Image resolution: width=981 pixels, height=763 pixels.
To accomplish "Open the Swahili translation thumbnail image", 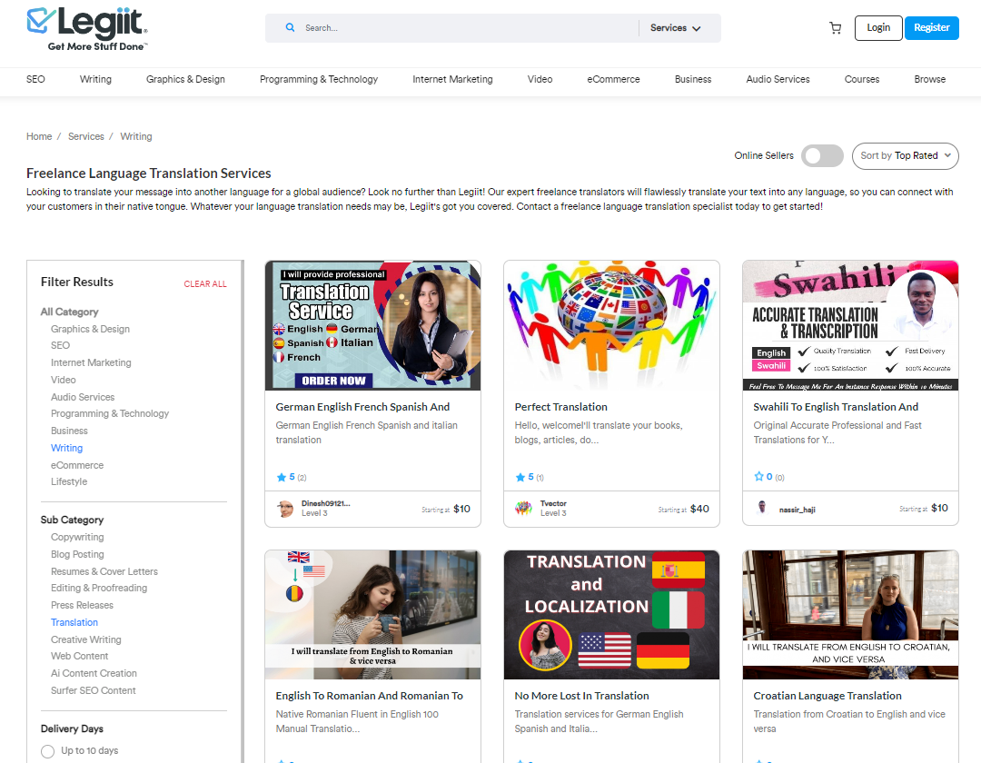I will [850, 326].
